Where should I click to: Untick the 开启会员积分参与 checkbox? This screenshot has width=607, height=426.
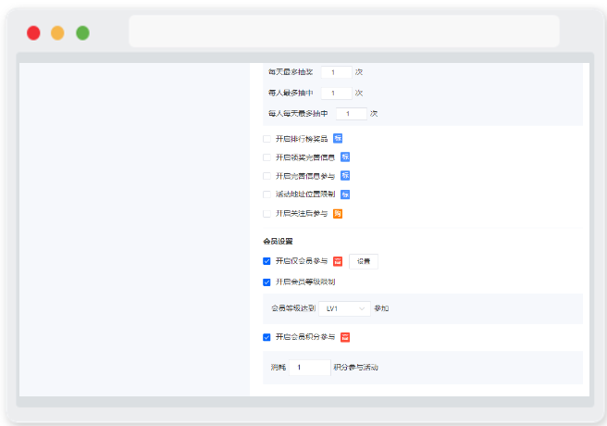point(266,337)
